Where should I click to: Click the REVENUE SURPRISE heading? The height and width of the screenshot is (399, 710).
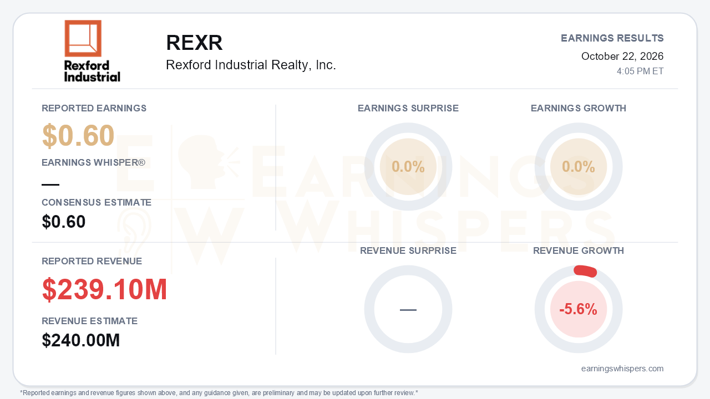408,250
